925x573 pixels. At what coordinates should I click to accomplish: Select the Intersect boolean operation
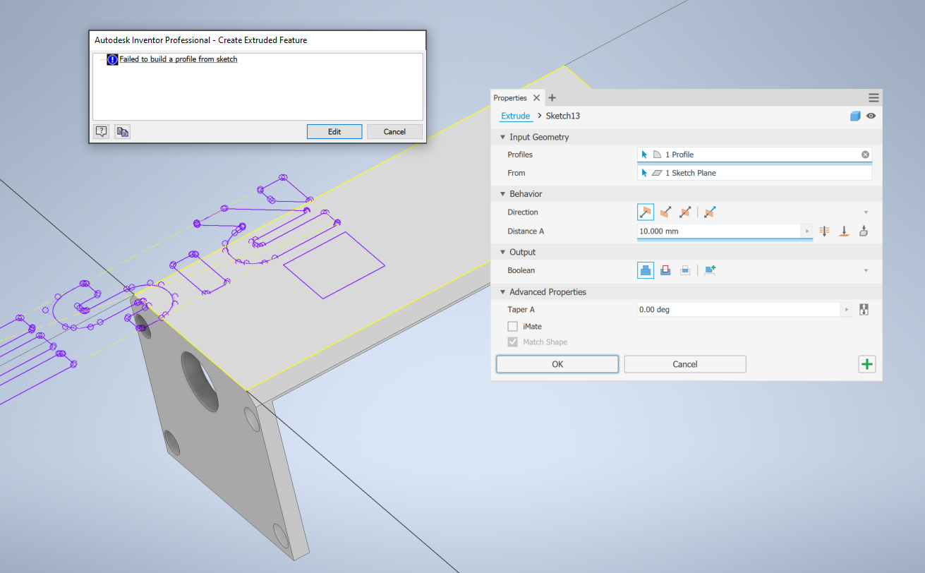click(685, 270)
